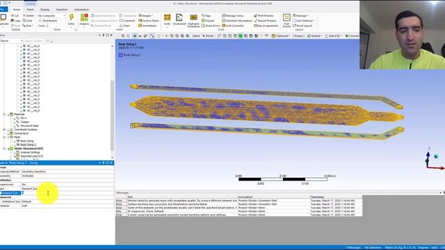Open the Worksheet view
This screenshot has width=445, height=250.
(x=179, y=19)
